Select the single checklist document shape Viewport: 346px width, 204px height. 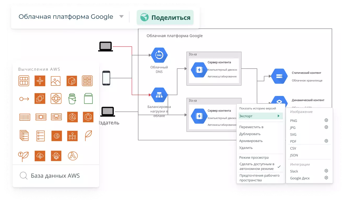tap(40, 135)
